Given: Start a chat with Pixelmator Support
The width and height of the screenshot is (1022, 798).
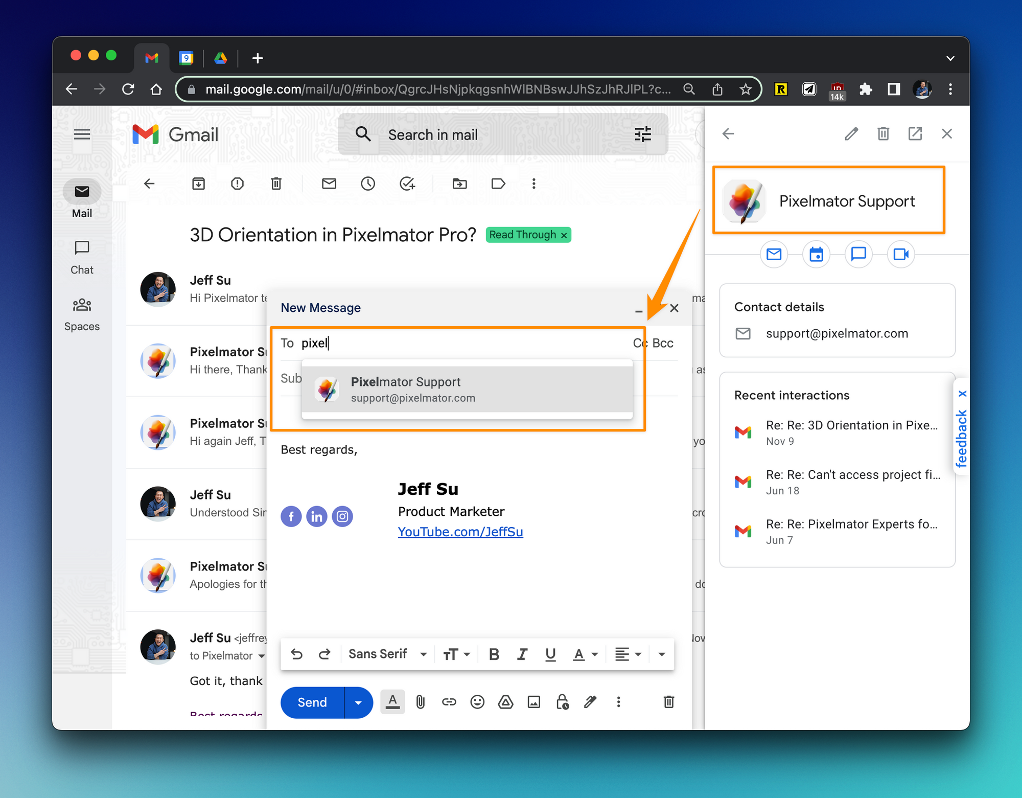Looking at the screenshot, I should point(858,254).
